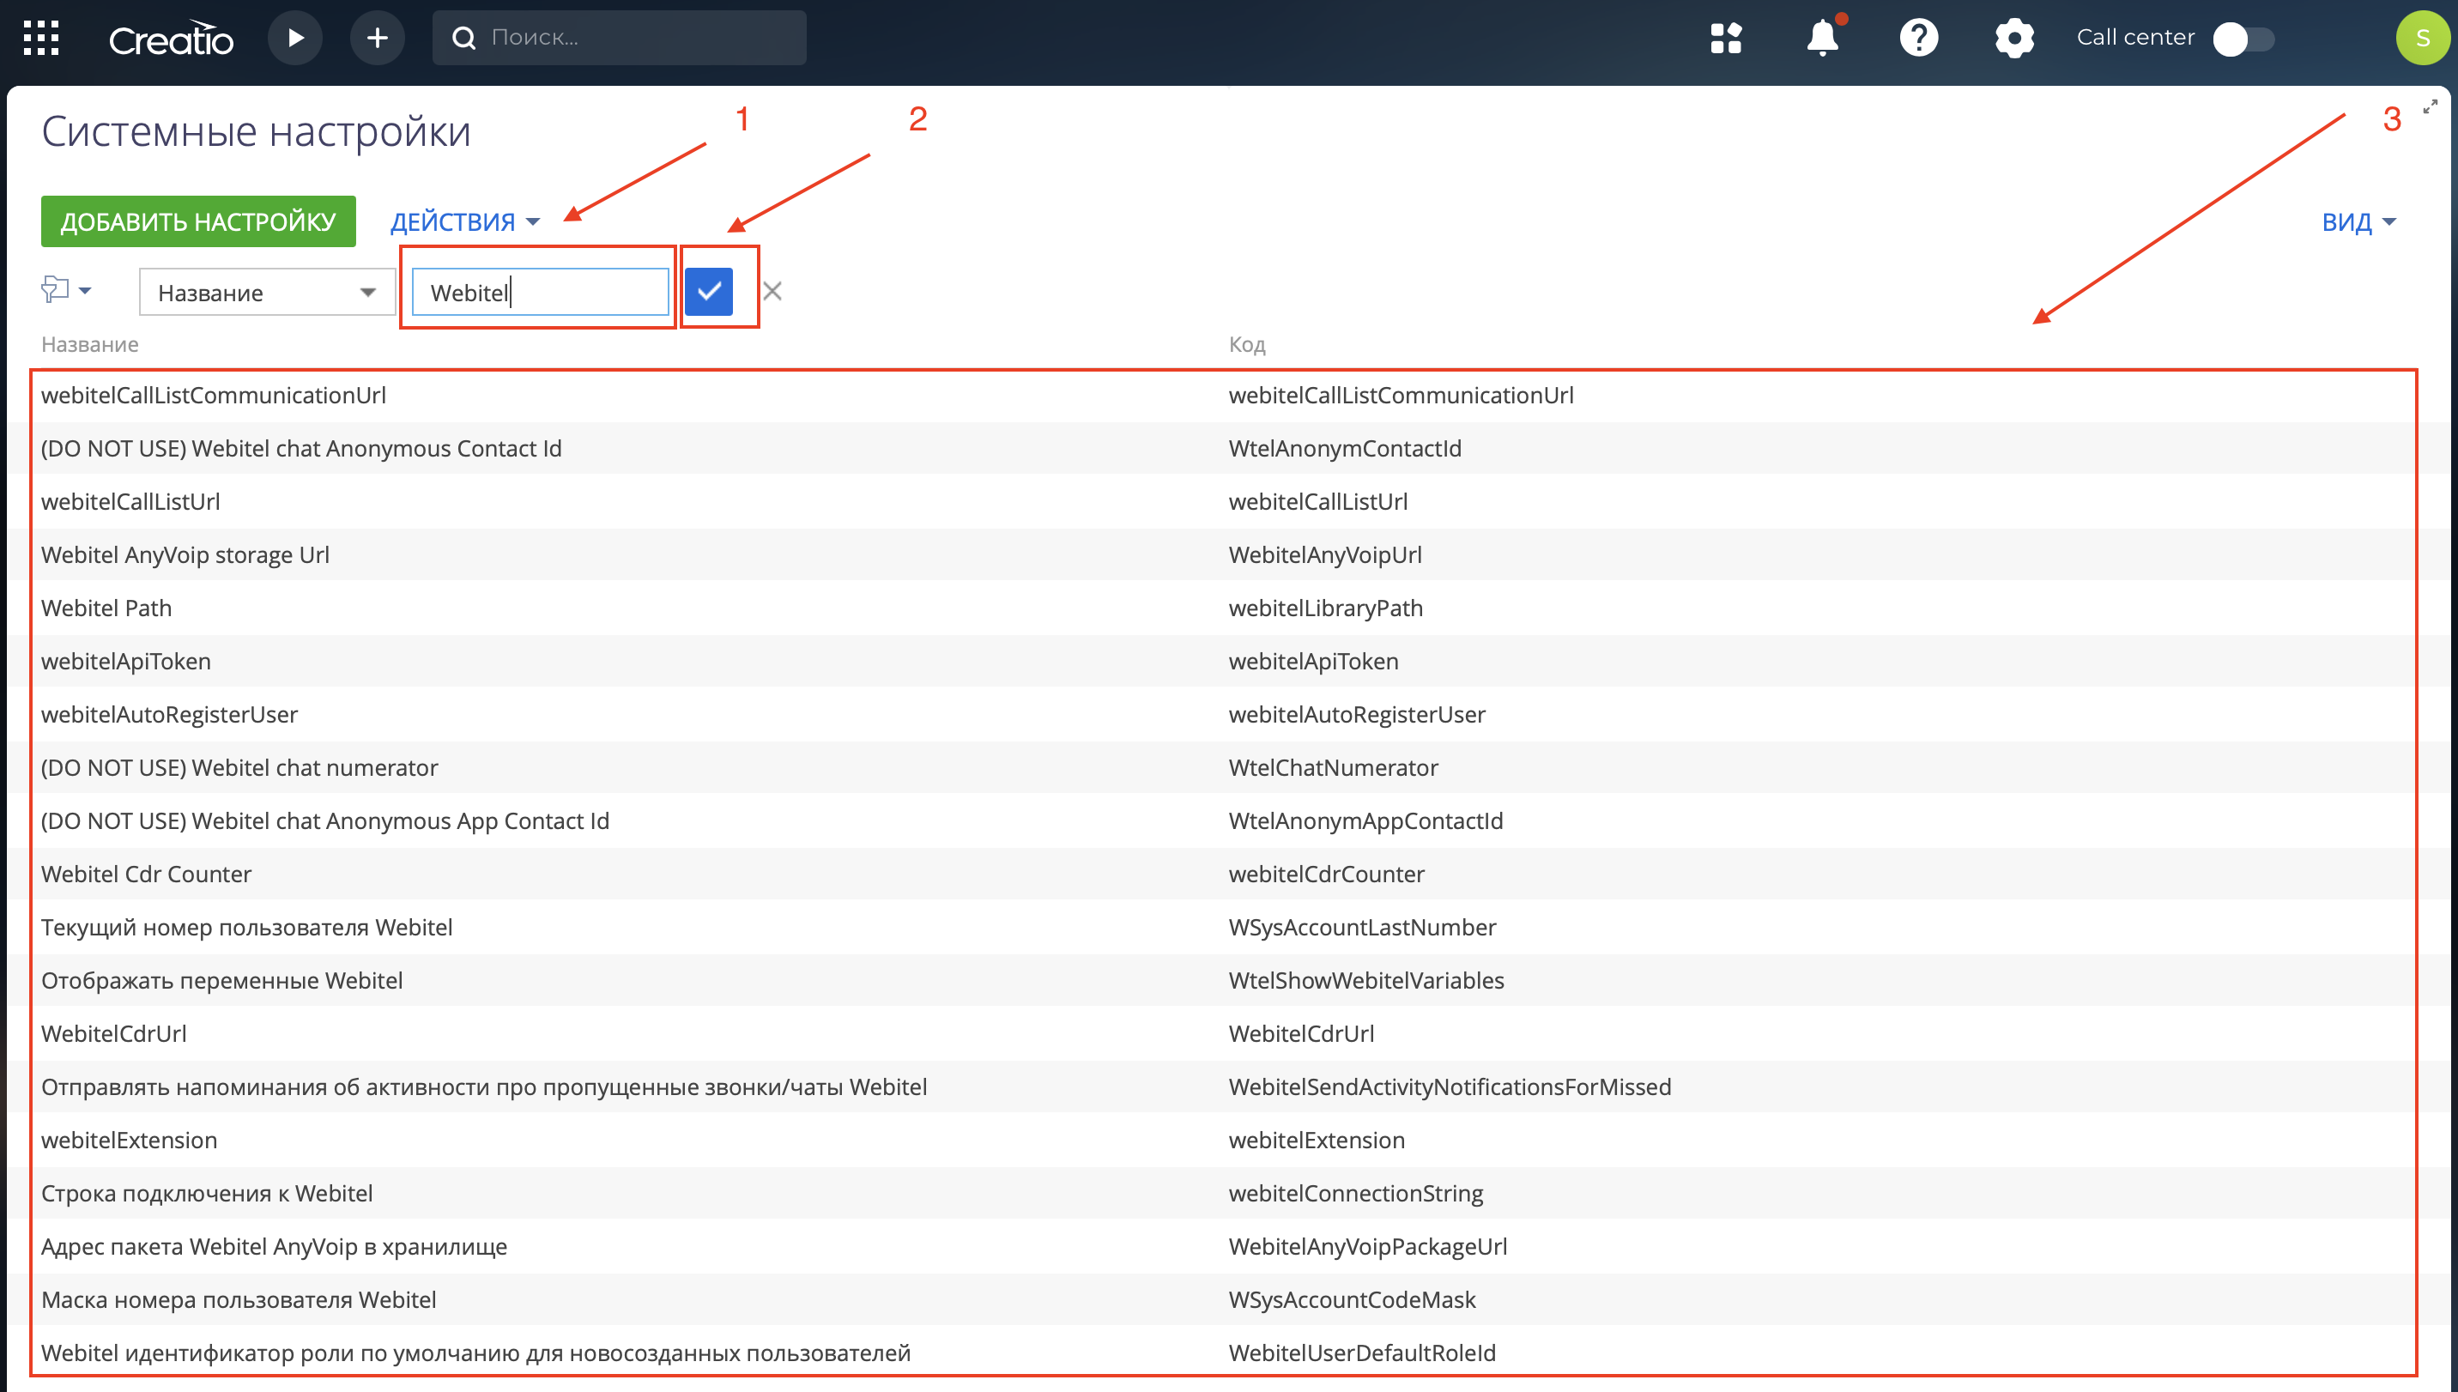Open the webitelApiToken setting name
This screenshot has height=1392, width=2458.
(126, 662)
